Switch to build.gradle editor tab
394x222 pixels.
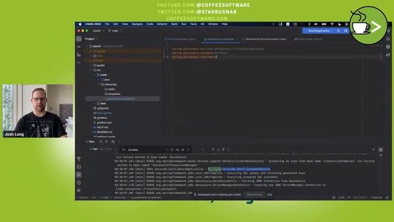(308, 39)
